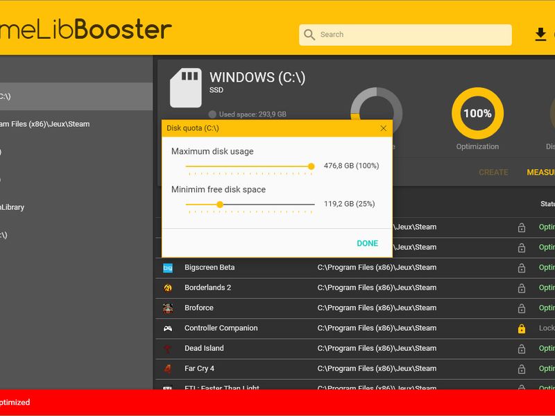Toggle lock for Dead Island
This screenshot has width=555, height=416.
(x=522, y=349)
